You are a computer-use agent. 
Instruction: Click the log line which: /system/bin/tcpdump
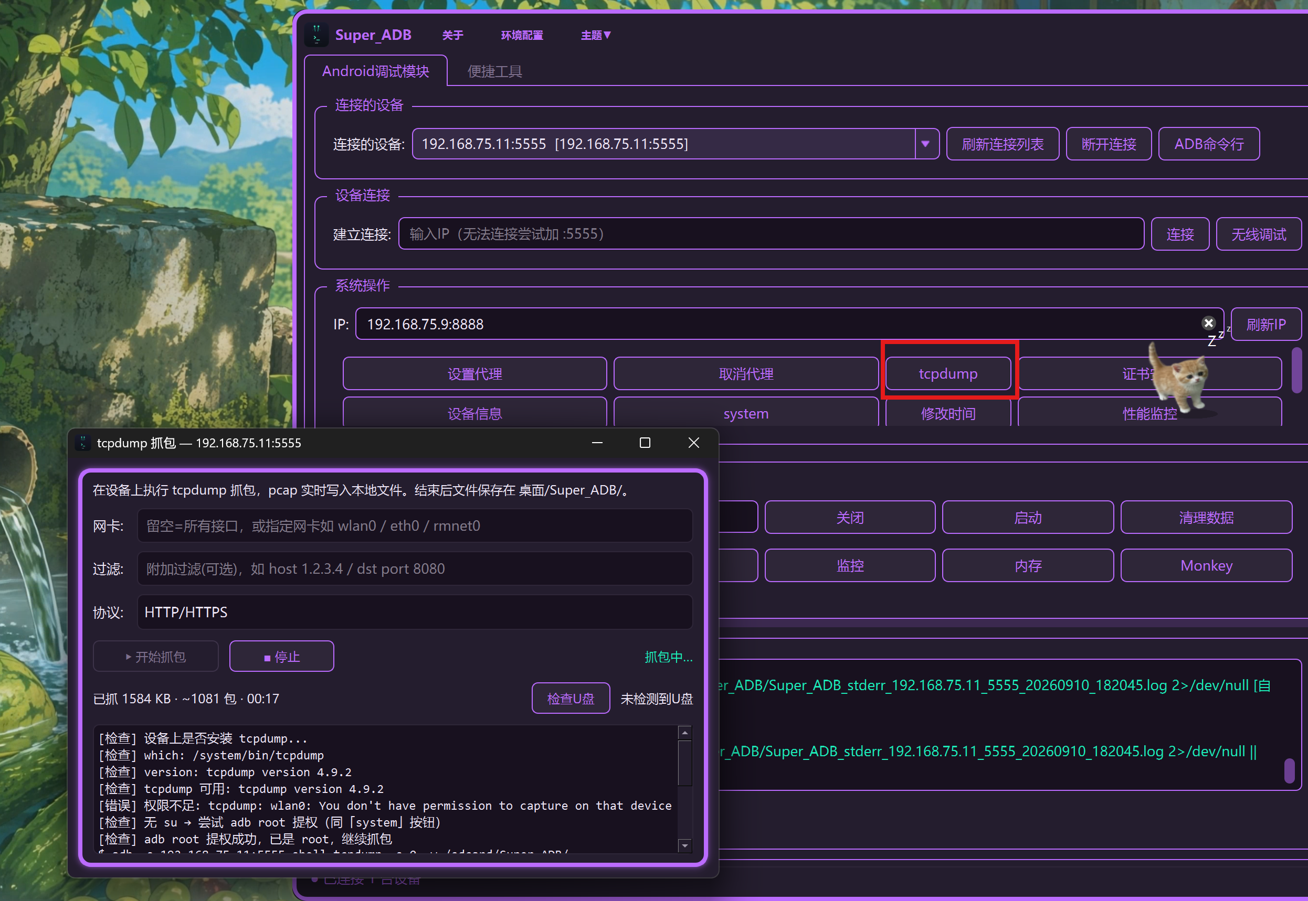point(212,755)
